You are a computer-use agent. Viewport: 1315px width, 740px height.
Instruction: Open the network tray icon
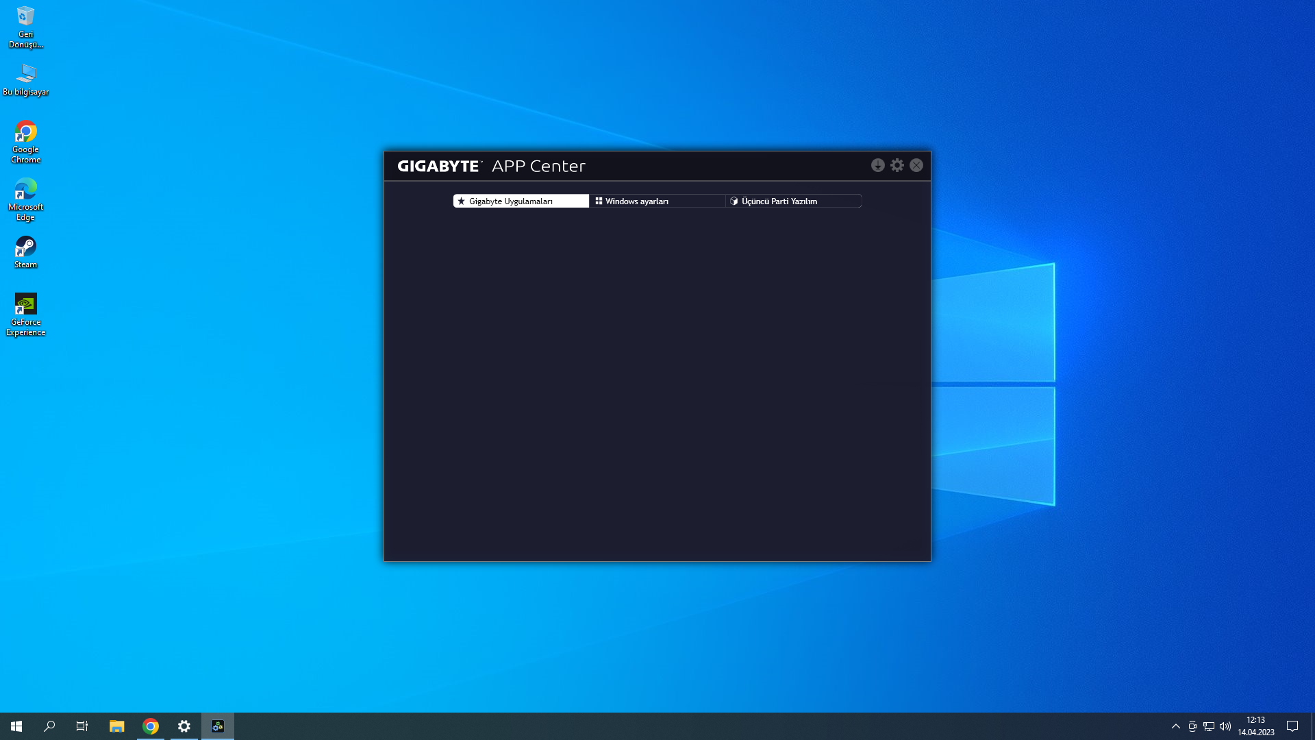[x=1209, y=726]
